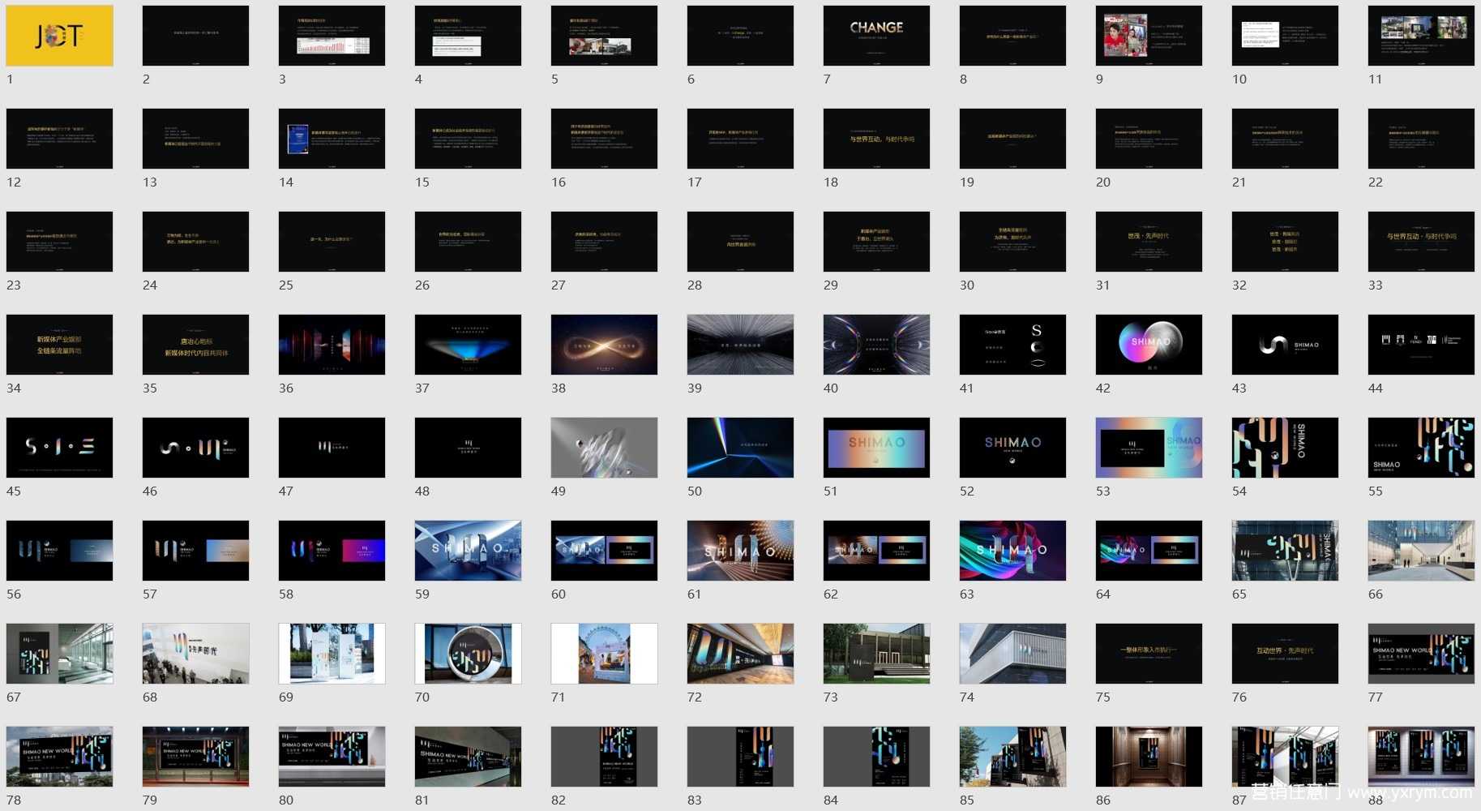Select slide 11 with photo strip

(x=1421, y=36)
